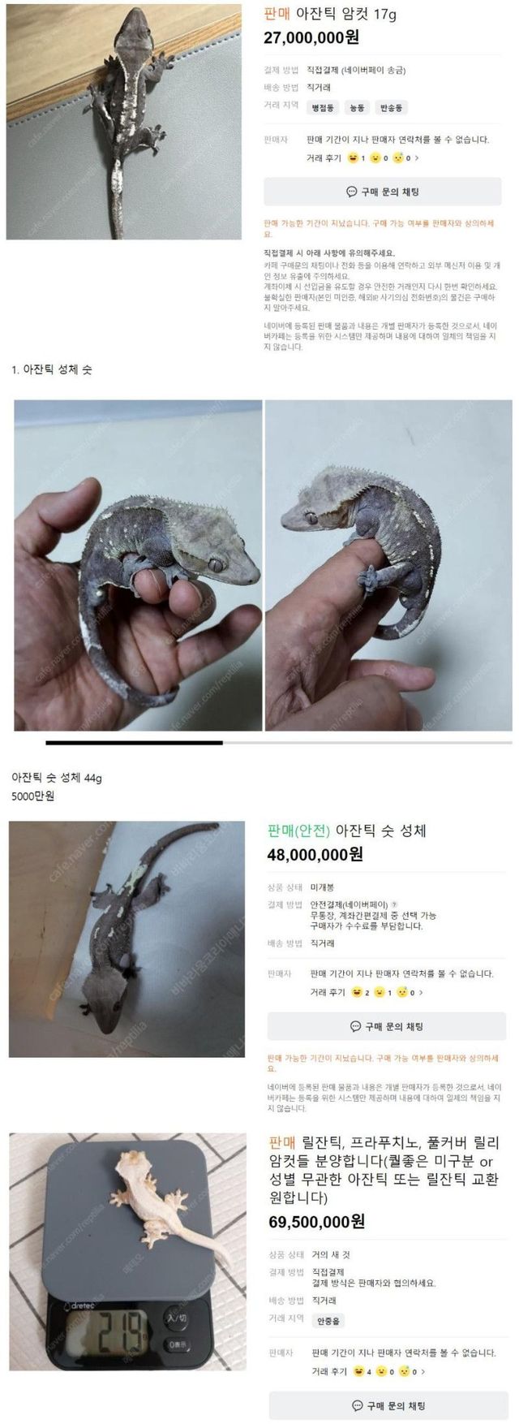Viewport: 519px width, 1424px height.
Task: Open 거래 후기 chevron for the 69,500,000원 listing
Action: tap(422, 1371)
